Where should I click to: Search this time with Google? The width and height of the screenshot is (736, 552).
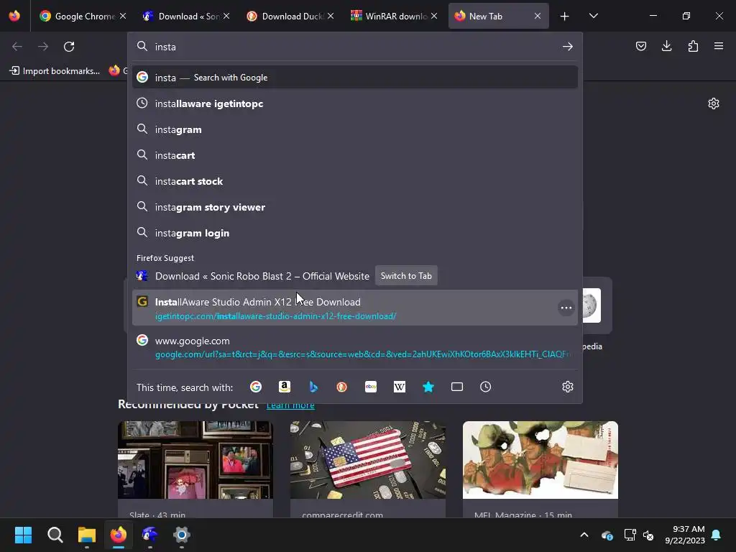[256, 387]
